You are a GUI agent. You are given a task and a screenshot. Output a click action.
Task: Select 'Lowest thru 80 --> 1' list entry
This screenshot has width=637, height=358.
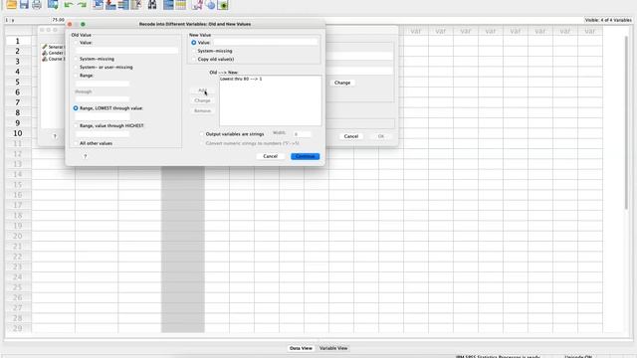click(x=241, y=79)
